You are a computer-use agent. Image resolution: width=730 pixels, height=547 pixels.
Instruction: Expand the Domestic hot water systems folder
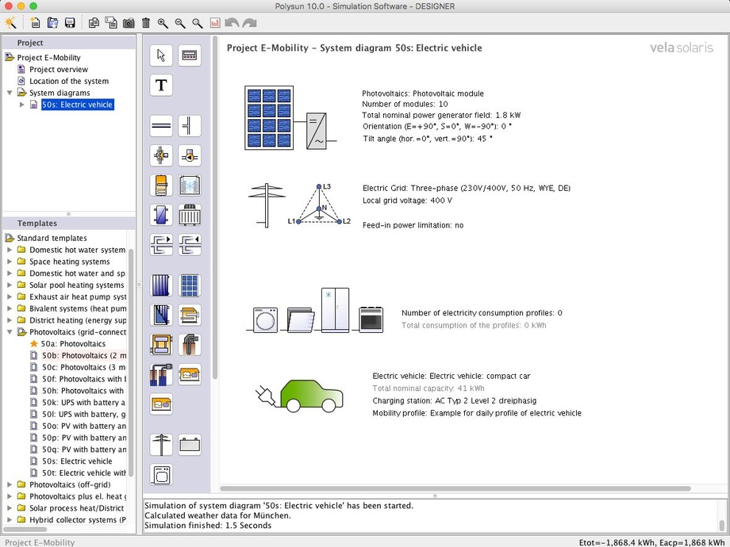10,250
